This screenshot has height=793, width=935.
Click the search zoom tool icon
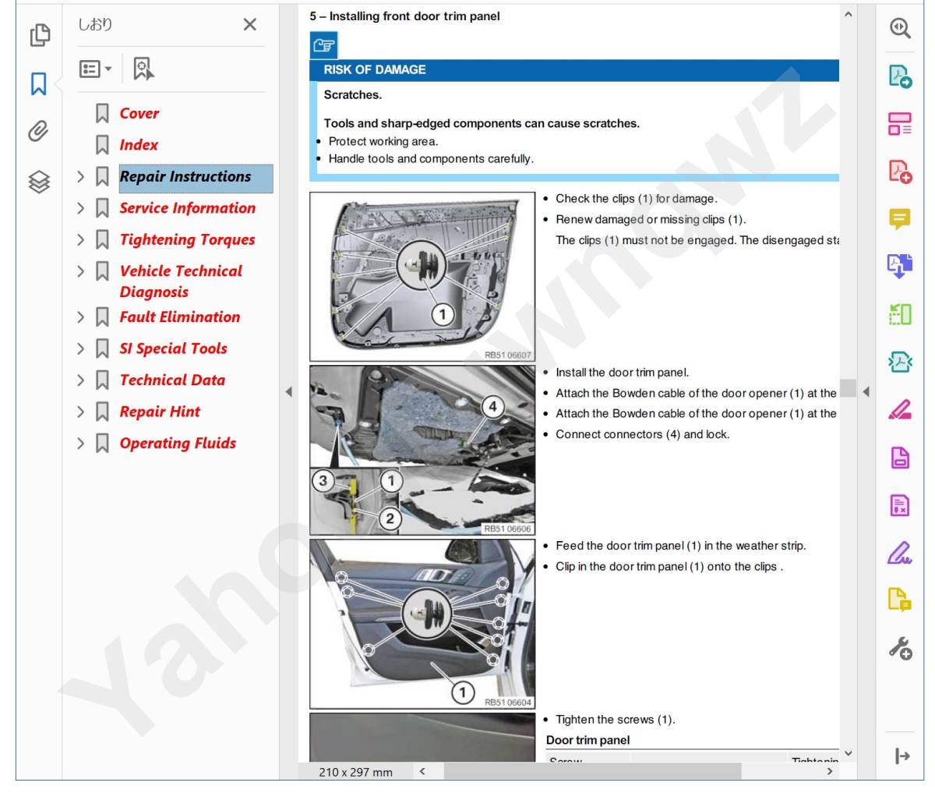click(x=900, y=28)
